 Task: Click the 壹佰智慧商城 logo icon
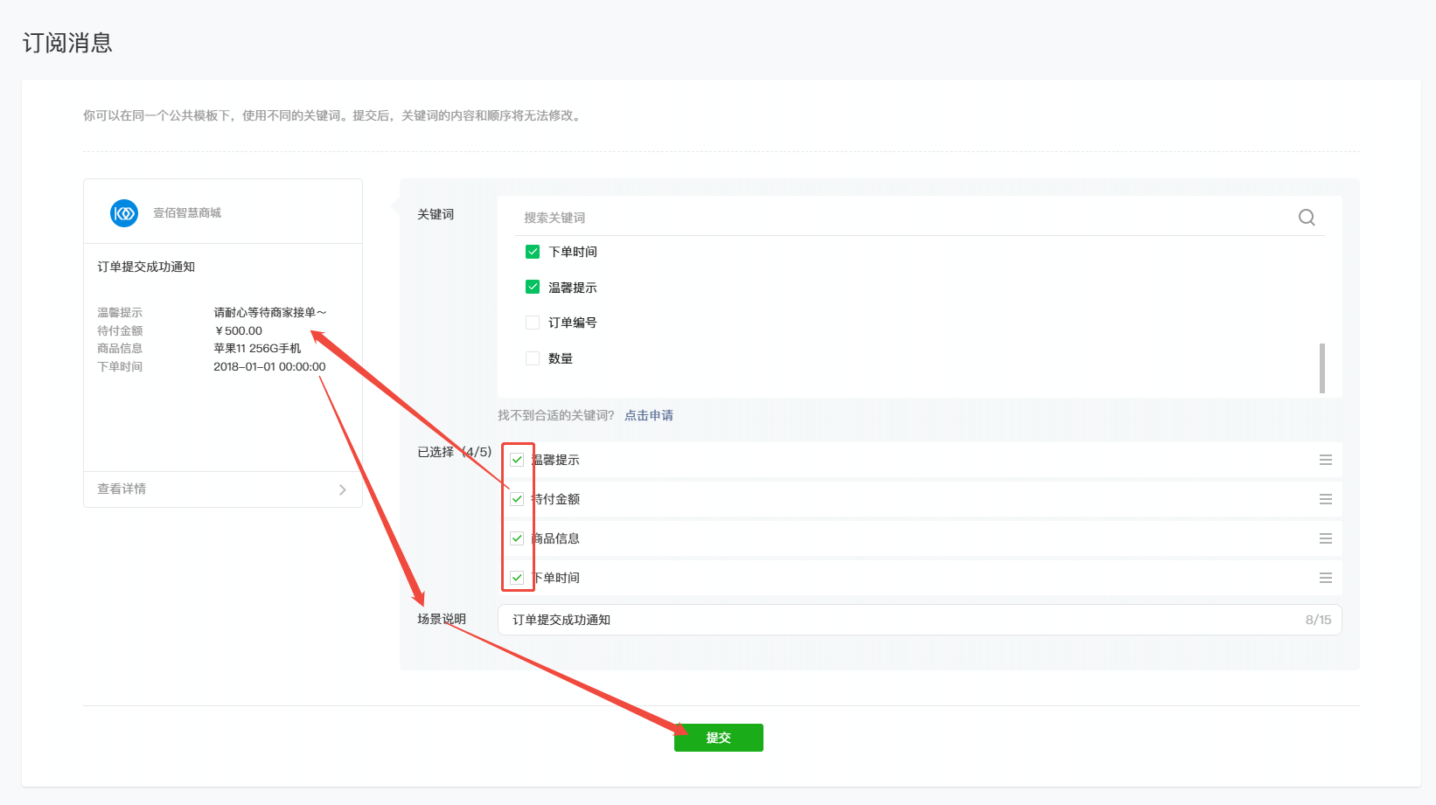pyautogui.click(x=124, y=213)
